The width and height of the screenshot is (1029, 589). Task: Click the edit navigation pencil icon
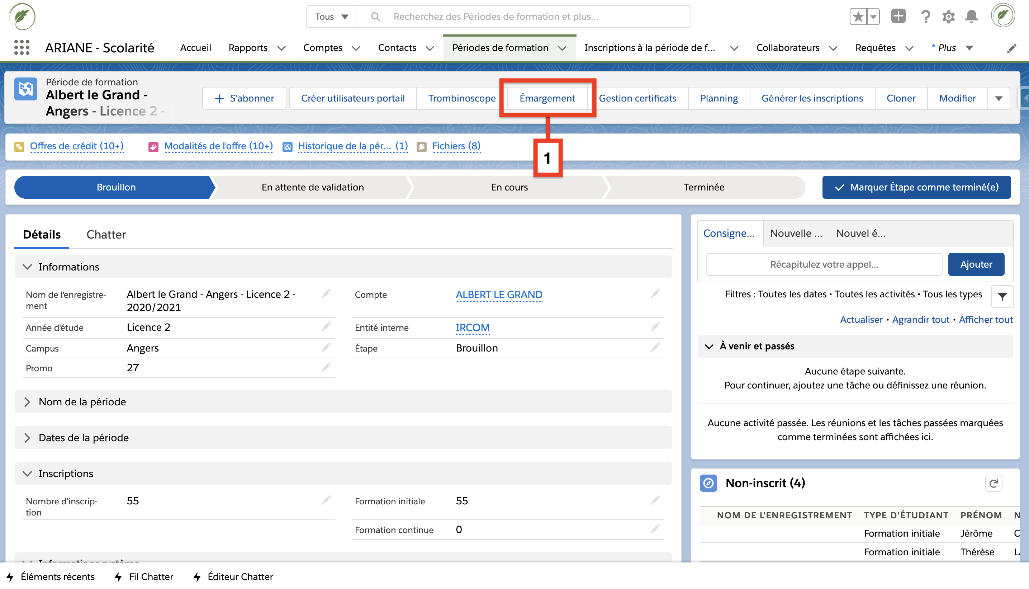(x=1011, y=48)
